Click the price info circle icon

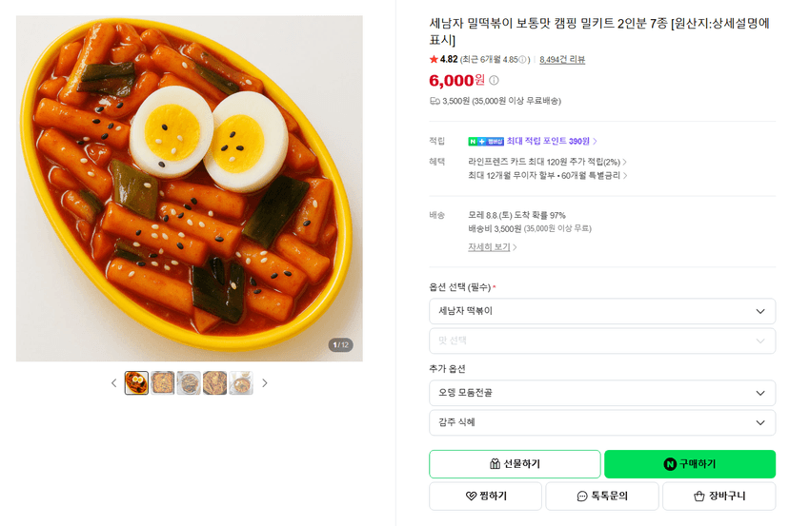[x=495, y=80]
